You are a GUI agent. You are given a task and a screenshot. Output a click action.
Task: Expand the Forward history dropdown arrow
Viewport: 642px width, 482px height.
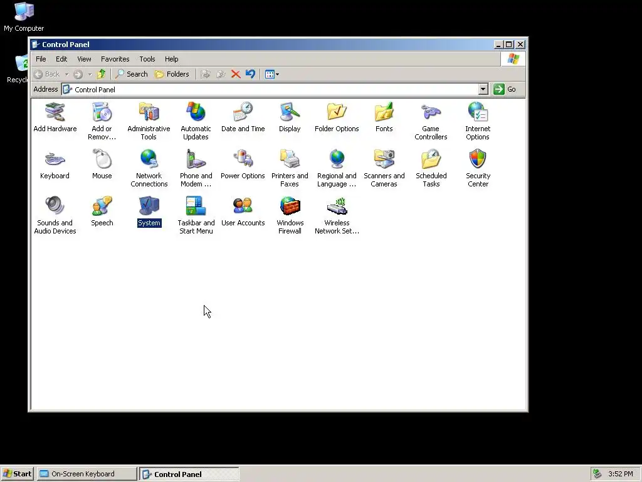coord(90,74)
